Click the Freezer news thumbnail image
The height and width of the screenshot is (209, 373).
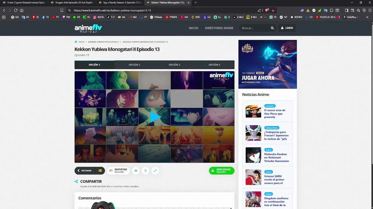coord(253,133)
